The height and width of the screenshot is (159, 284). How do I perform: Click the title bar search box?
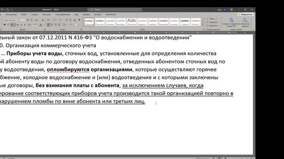point(114,10)
